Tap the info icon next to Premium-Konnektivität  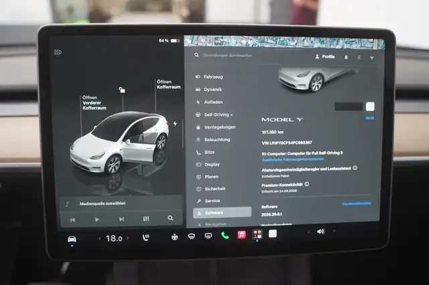click(307, 184)
